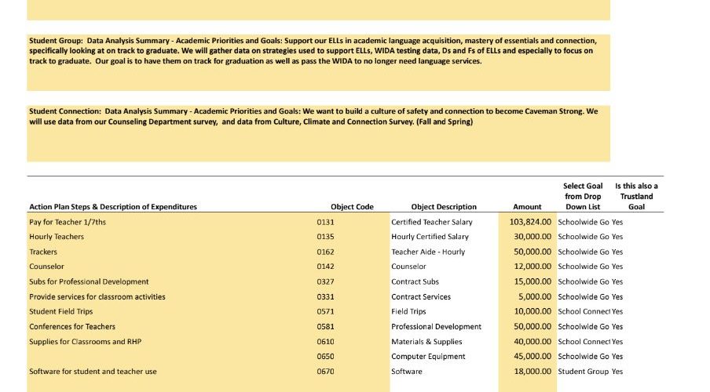The height and width of the screenshot is (392, 710).
Task: Click 'Software for student and teacher use' cell
Action: (x=93, y=371)
